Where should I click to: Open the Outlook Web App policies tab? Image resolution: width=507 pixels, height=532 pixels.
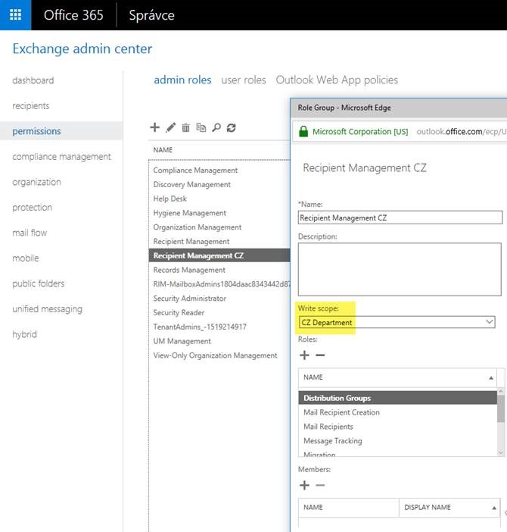pyautogui.click(x=337, y=80)
